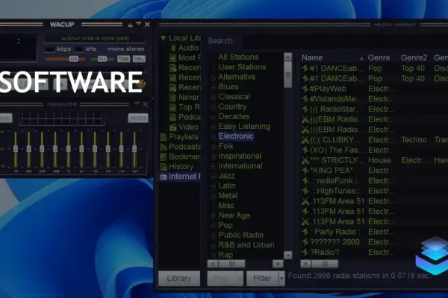Click the bolt icon beside (XO) The Fas station
This screenshot has width=448, height=298.
[x=305, y=150]
